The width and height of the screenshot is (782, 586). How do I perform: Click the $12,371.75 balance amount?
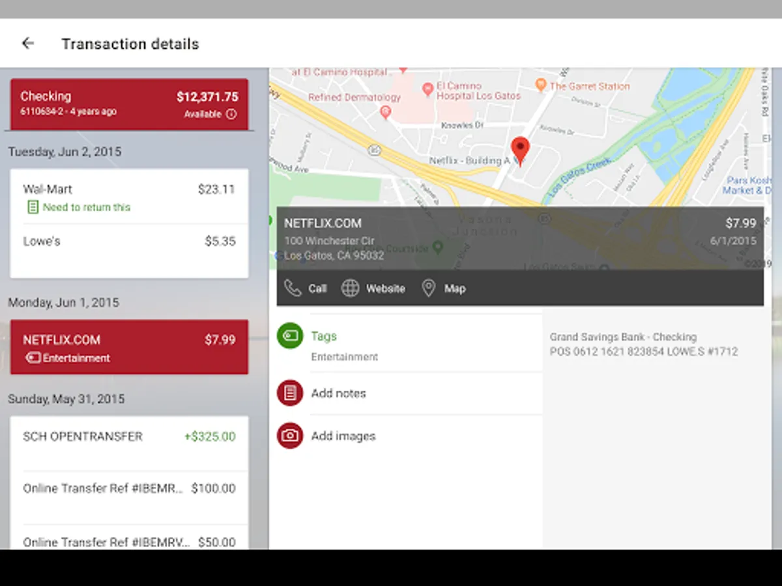pyautogui.click(x=207, y=97)
